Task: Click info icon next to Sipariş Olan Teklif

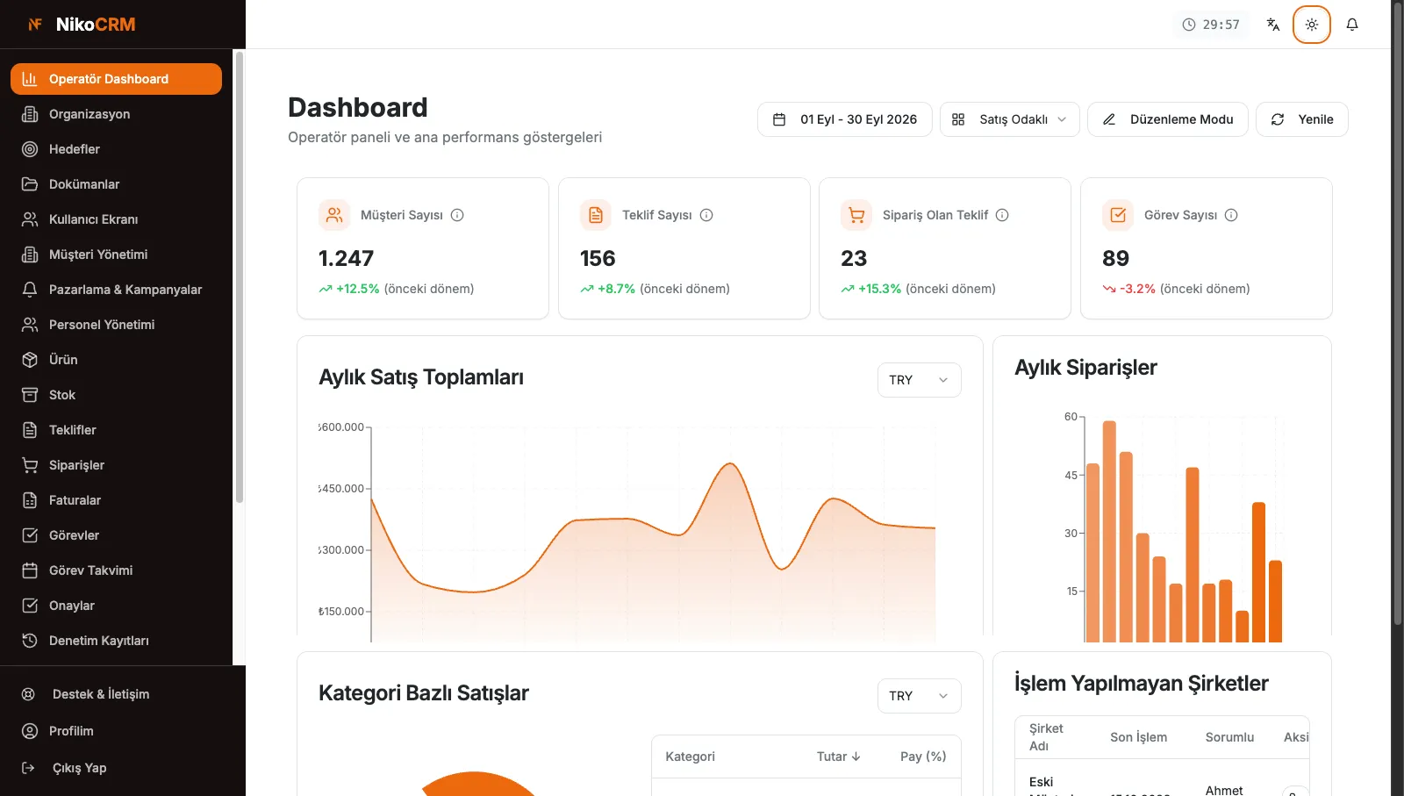Action: point(1002,215)
